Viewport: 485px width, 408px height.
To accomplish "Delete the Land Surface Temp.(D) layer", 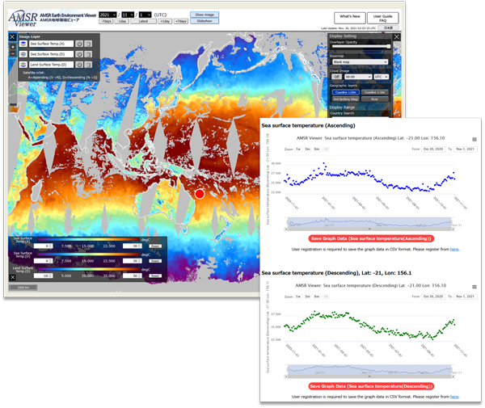I will [x=88, y=65].
